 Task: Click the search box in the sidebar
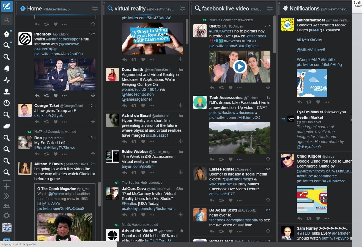click(7, 20)
